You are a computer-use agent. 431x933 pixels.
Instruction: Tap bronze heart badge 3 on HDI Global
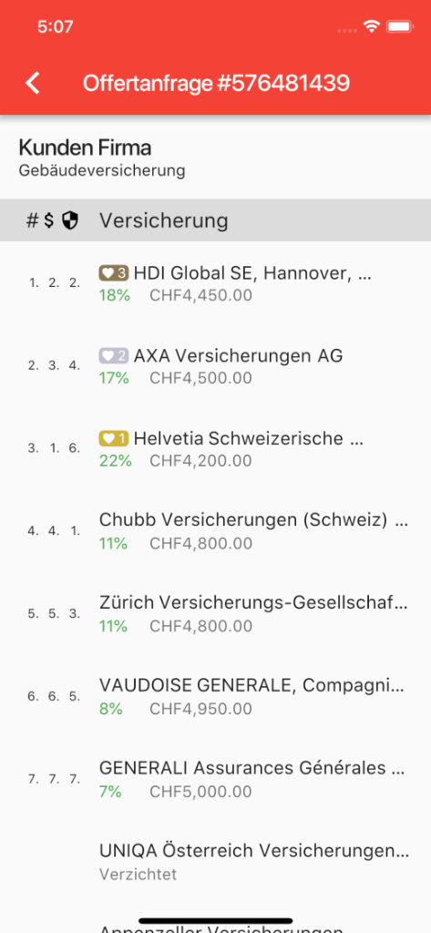(113, 273)
